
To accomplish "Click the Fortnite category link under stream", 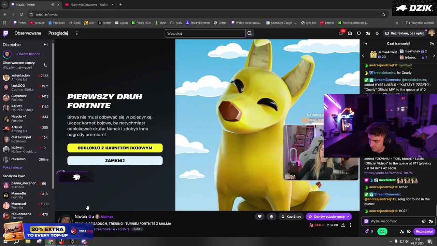I will (124, 229).
